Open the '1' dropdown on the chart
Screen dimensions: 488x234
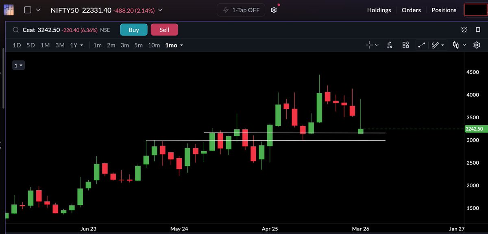click(x=19, y=65)
